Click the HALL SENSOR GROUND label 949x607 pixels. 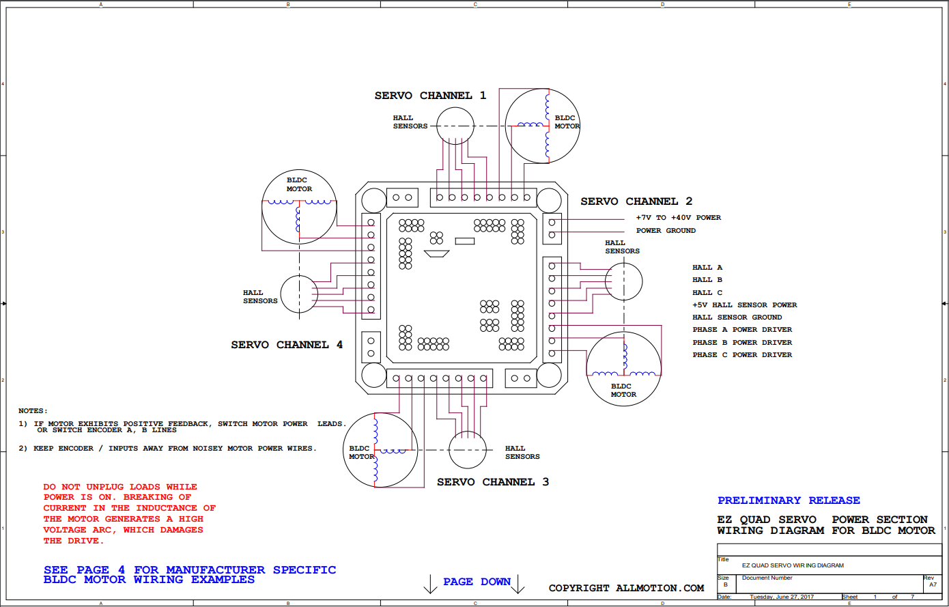point(737,317)
